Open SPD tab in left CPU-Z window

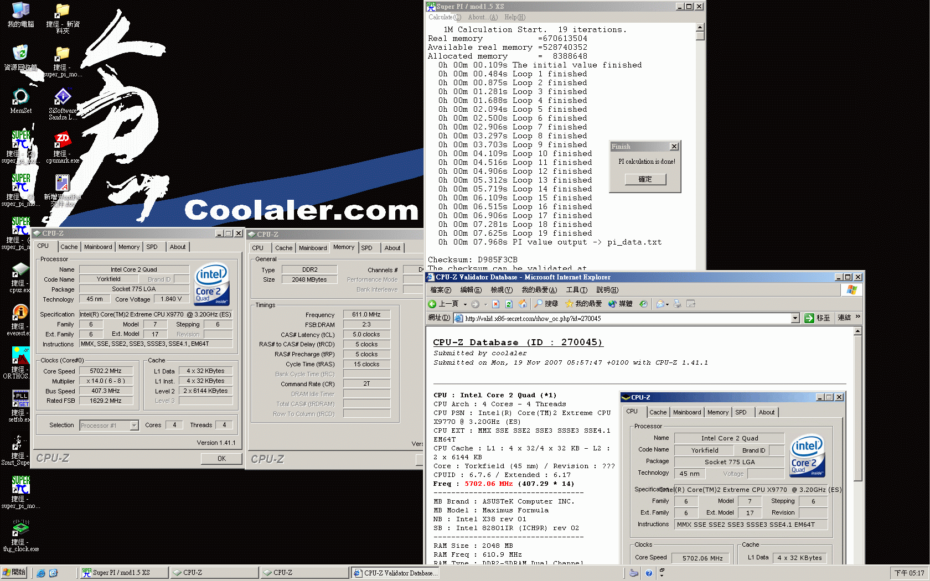(x=152, y=247)
